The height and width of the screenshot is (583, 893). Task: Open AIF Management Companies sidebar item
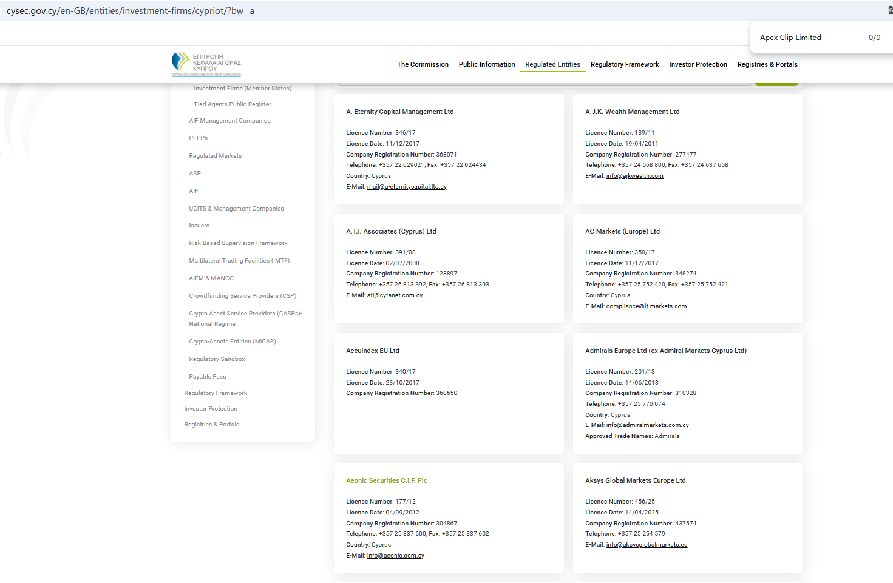pos(229,121)
